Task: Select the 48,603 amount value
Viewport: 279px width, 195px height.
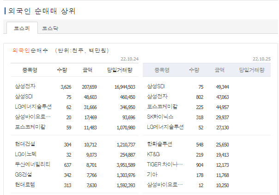Action: pos(90,97)
